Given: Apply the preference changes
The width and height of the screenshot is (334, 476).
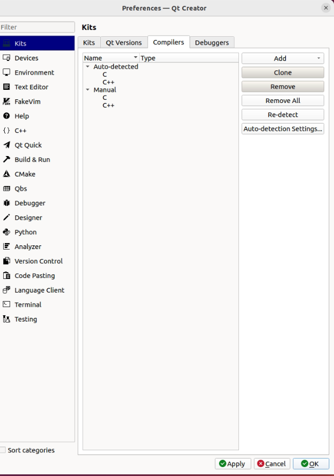Looking at the screenshot, I should click(x=233, y=463).
